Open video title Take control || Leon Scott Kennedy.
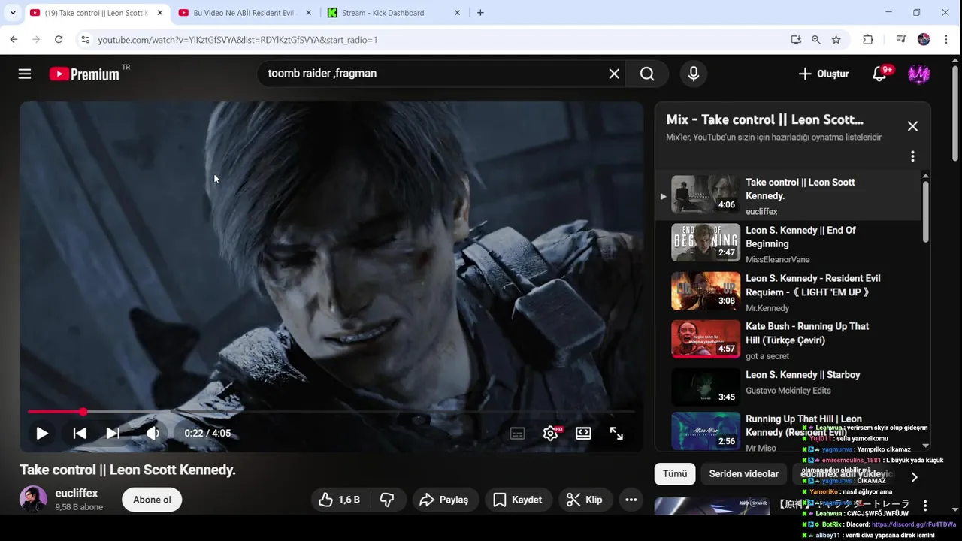Screen dimensions: 962x541 click(128, 470)
